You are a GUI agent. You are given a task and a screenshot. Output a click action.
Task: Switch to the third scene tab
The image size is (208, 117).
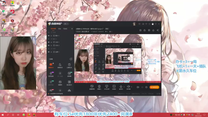65,29
